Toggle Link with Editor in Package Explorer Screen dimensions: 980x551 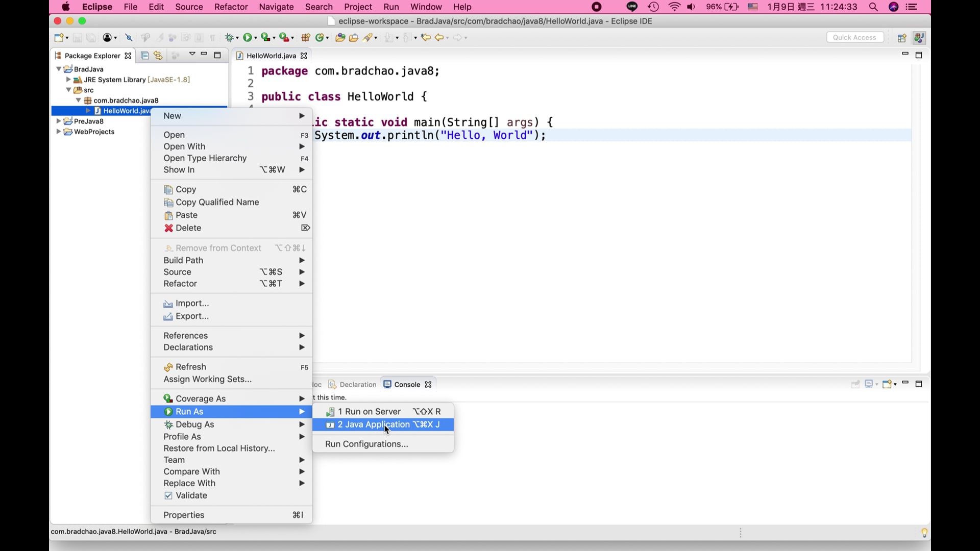point(158,55)
